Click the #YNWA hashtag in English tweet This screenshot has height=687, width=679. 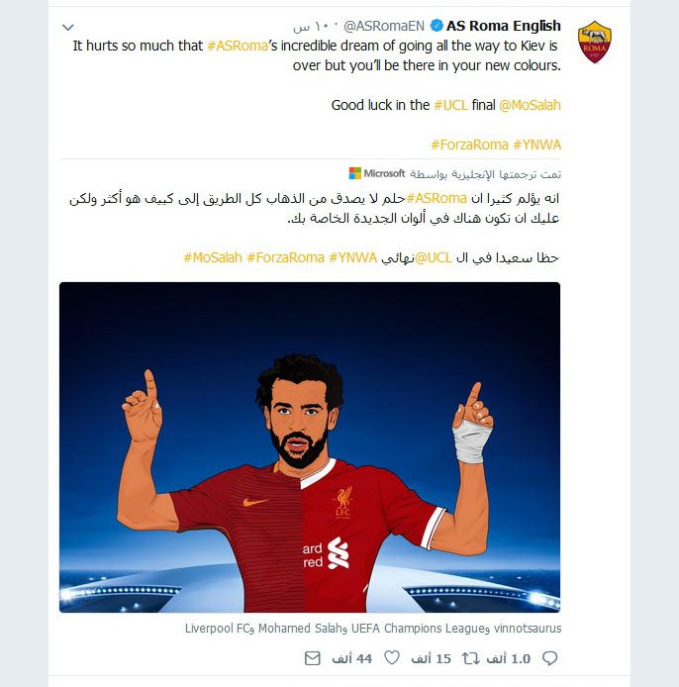tap(537, 145)
